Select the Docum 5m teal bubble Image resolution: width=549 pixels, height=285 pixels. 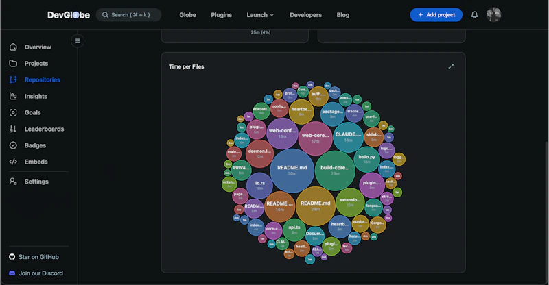point(315,236)
